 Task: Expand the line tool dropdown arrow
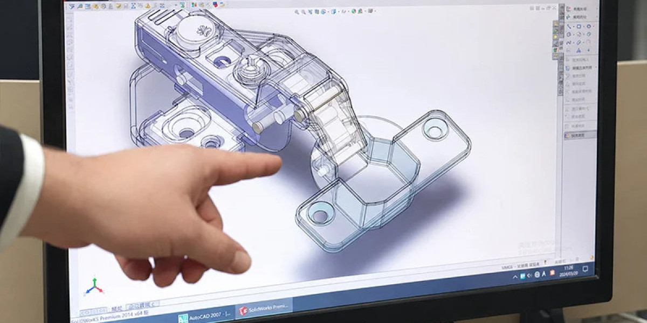574,26
